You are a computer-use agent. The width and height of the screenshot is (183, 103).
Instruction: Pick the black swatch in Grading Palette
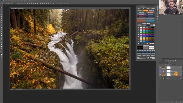[152, 27]
